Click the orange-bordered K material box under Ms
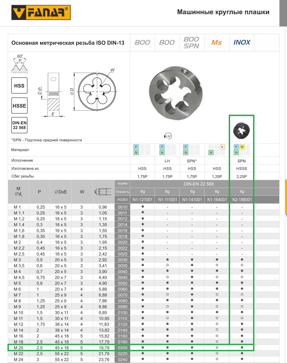Image resolution: width=287 pixels, height=363 pixels. pyautogui.click(x=222, y=147)
